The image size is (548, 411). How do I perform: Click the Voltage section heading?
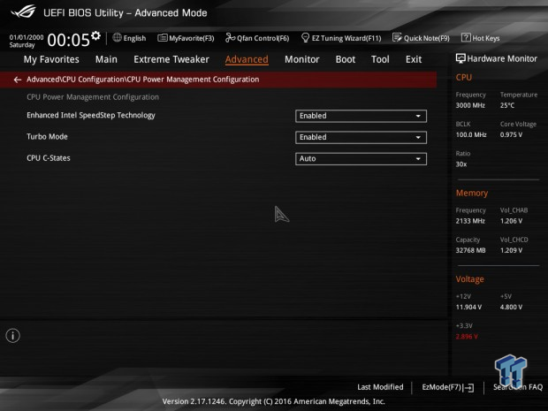coord(469,279)
